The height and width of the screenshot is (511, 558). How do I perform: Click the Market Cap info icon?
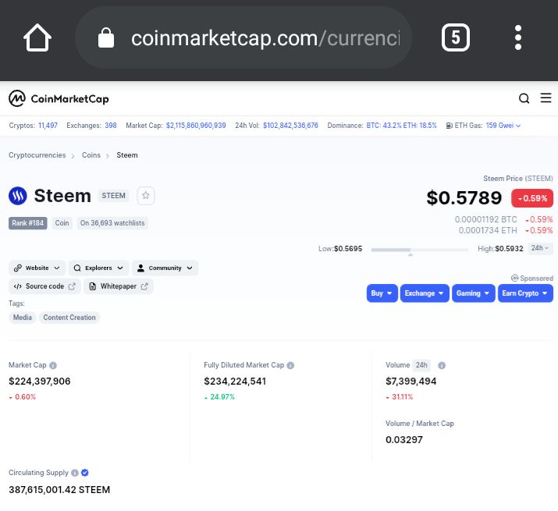[x=53, y=365]
